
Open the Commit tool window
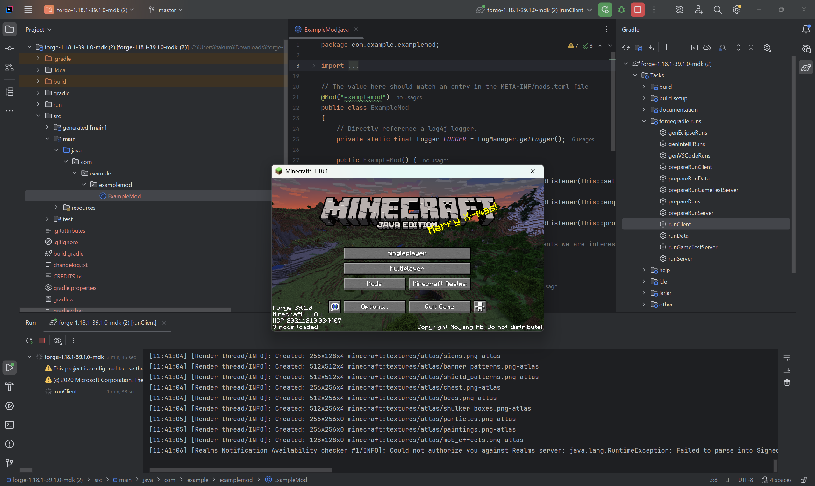(x=9, y=48)
